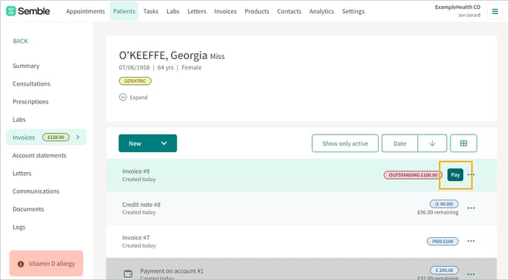Open Letters in the sidebar

[x=22, y=174]
